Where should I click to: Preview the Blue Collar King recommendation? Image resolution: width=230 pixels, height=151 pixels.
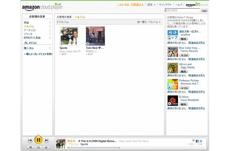click(169, 55)
